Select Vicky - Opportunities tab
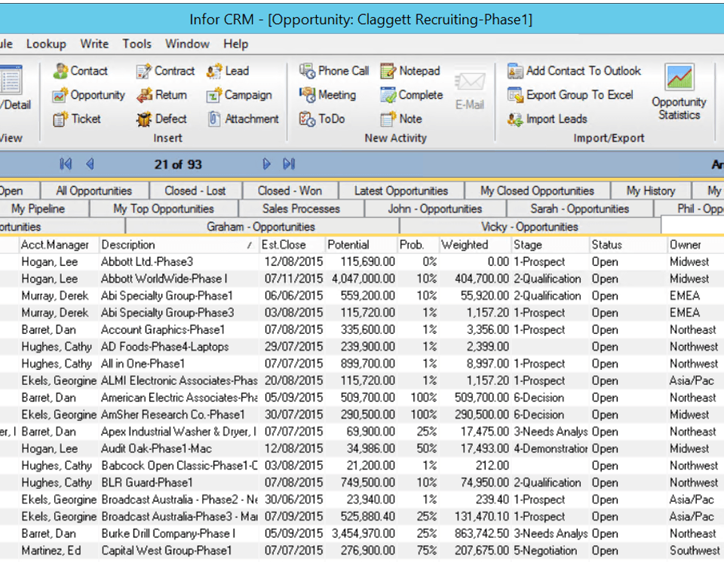Screen dimensions: 724x562 530,227
